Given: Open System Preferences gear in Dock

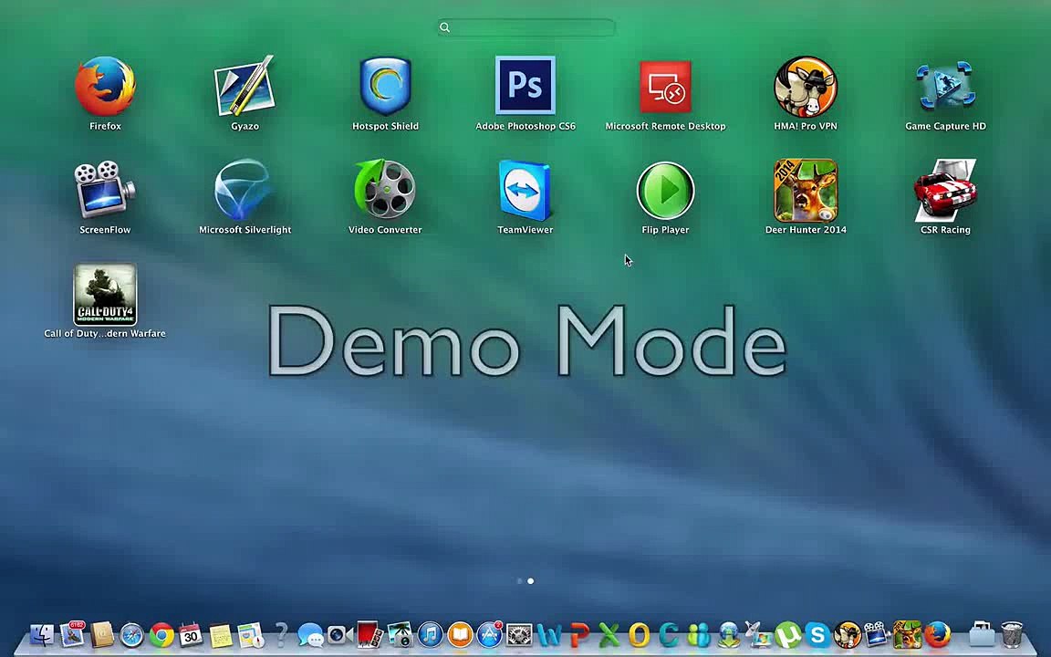Looking at the screenshot, I should point(519,635).
